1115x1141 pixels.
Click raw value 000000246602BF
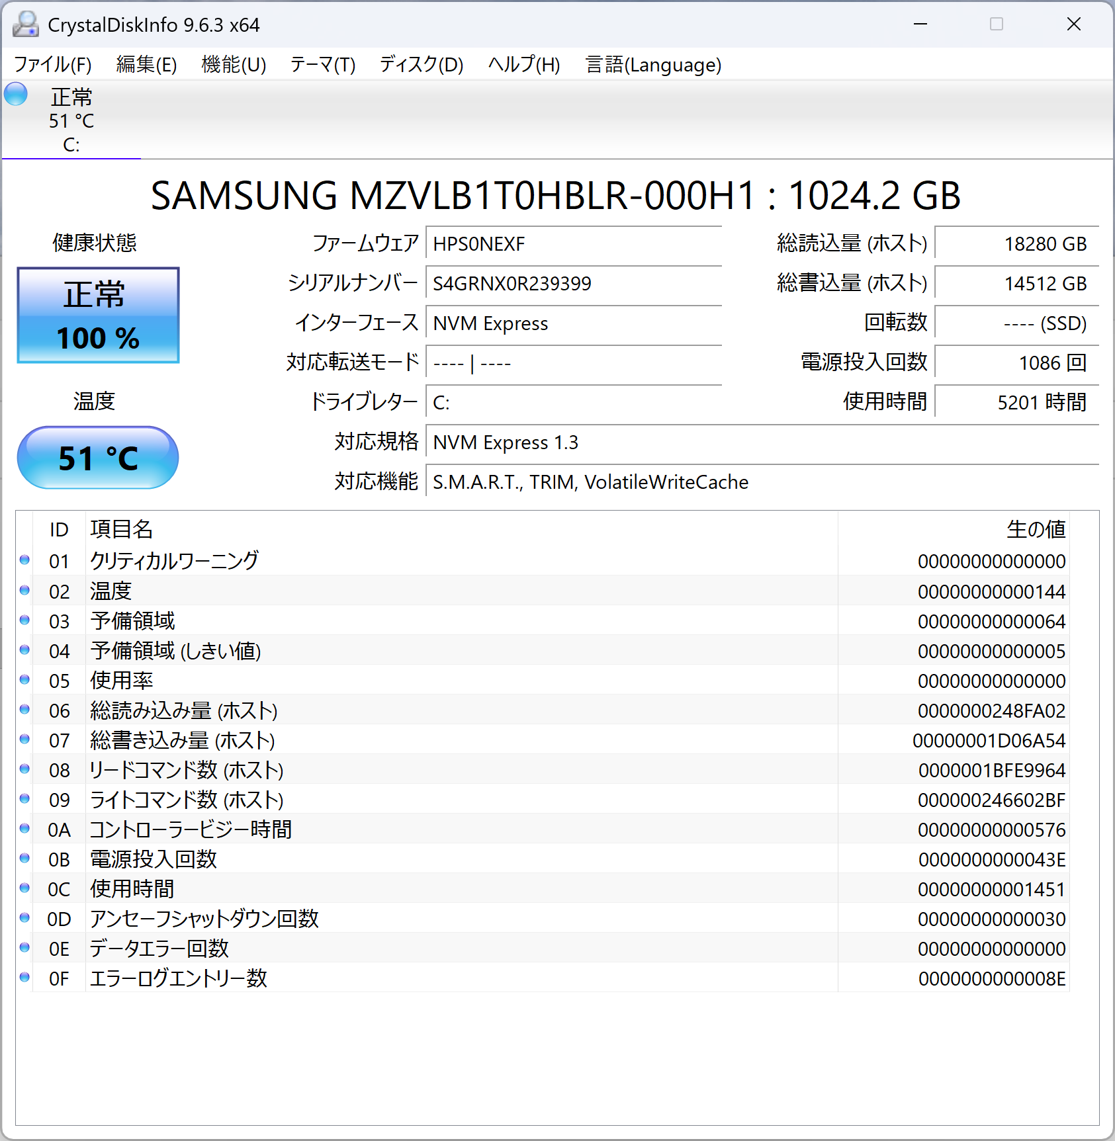click(x=991, y=800)
